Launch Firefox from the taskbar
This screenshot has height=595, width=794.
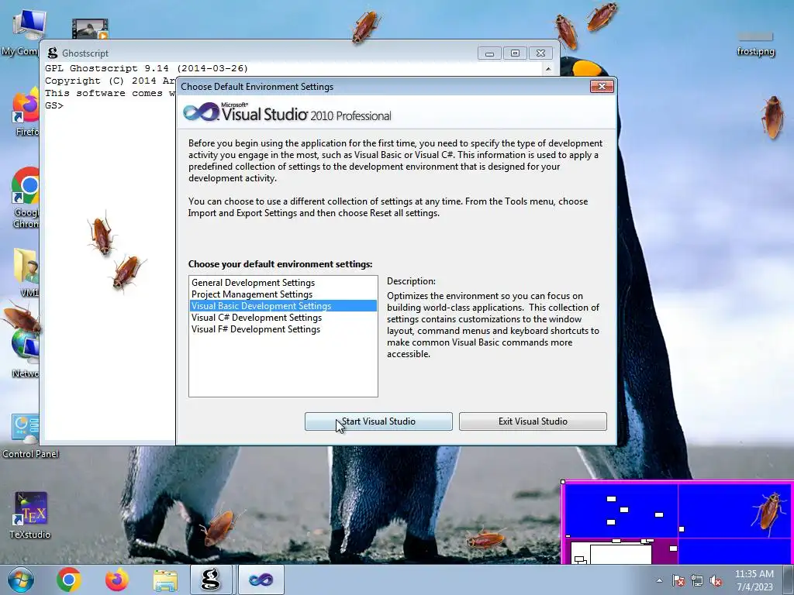click(117, 580)
